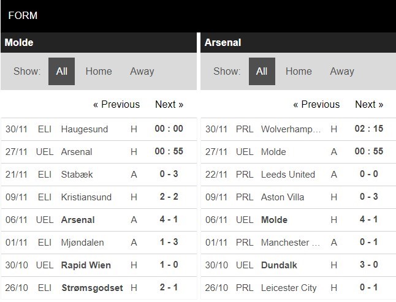Open the Strømsgodset fixture
This screenshot has width=396, height=302.
click(92, 287)
